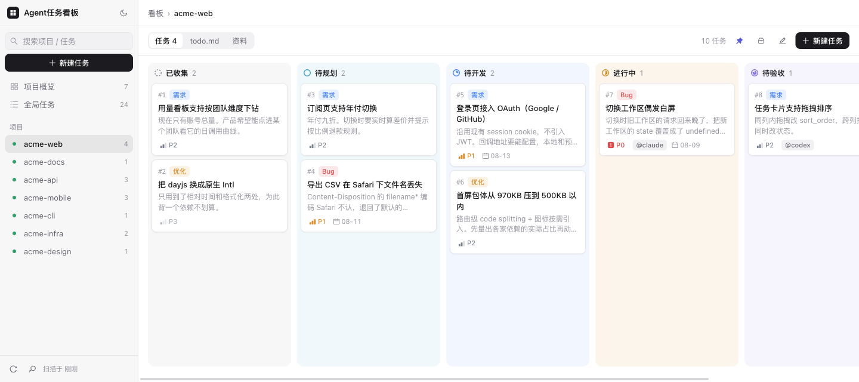Open 全局任务 in the sidebar
This screenshot has width=859, height=382.
click(x=69, y=104)
